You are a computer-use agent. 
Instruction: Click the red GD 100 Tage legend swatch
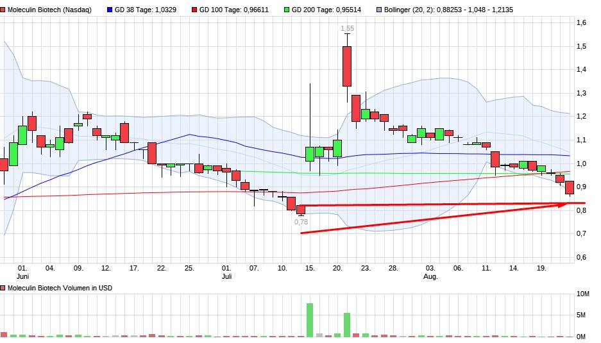coord(194,10)
